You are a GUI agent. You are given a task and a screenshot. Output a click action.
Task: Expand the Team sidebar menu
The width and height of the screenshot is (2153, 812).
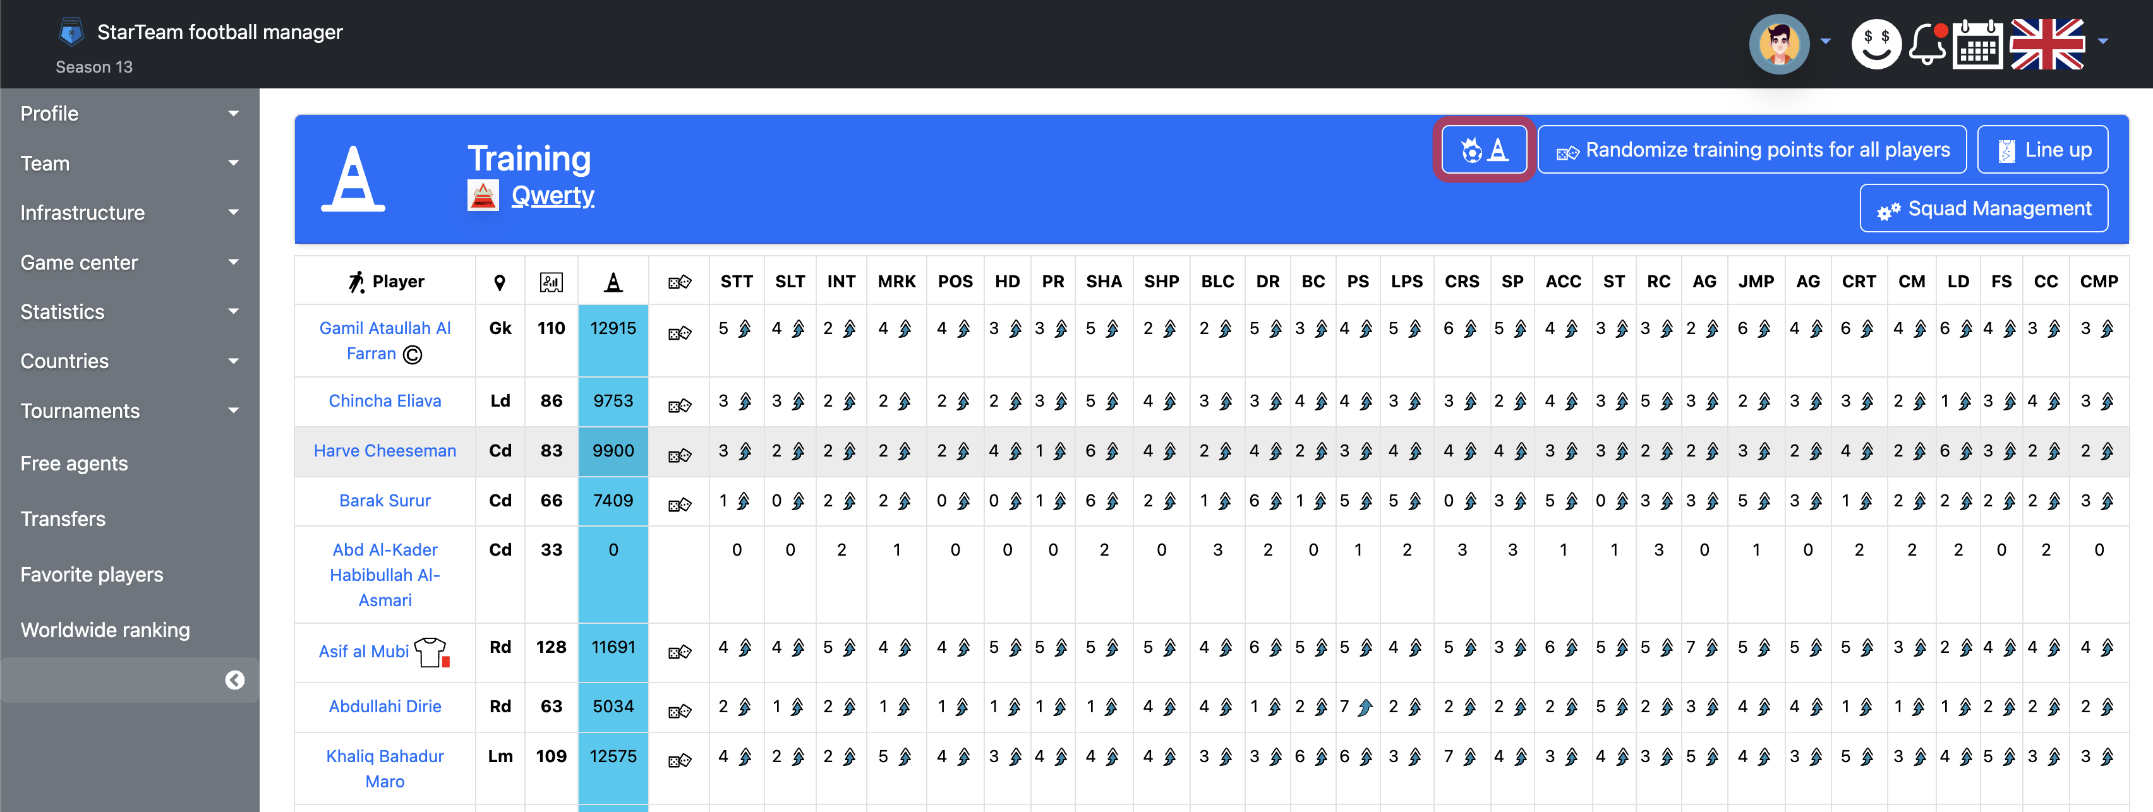point(130,163)
